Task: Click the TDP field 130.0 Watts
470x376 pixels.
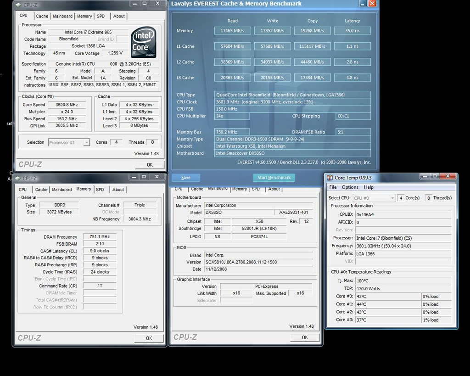Action: pos(403,289)
